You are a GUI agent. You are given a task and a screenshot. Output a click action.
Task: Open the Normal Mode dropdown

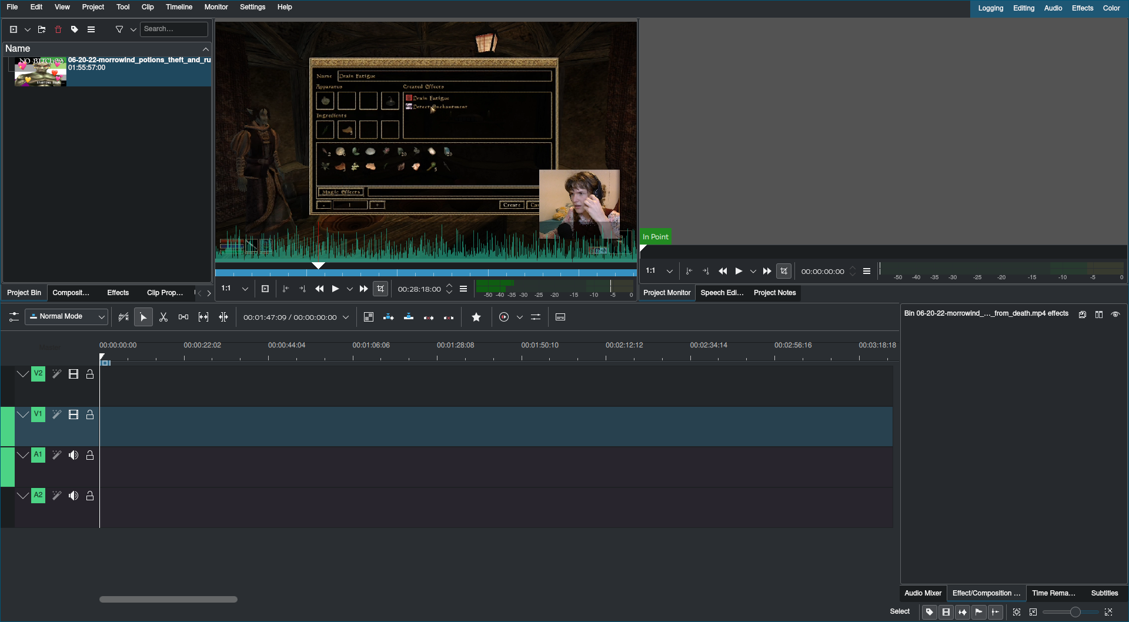[x=66, y=316]
